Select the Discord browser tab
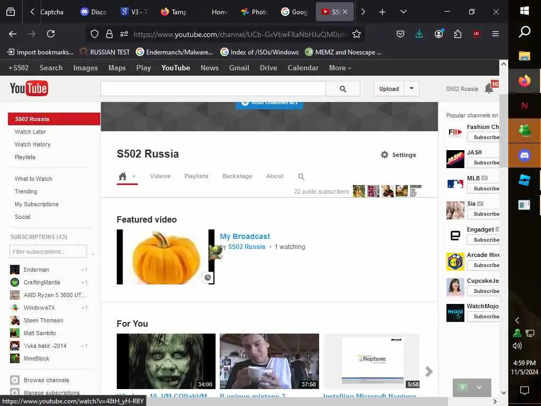The image size is (541, 406). (x=94, y=12)
